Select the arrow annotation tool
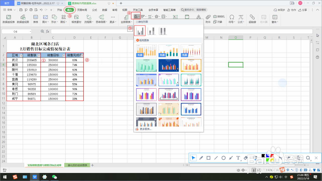The height and width of the screenshot is (181, 322). (x=231, y=158)
